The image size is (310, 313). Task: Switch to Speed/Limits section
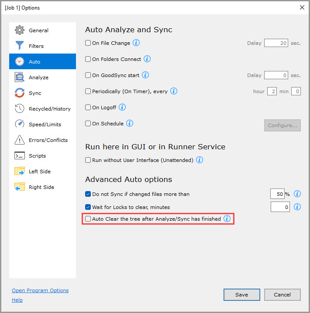(45, 125)
